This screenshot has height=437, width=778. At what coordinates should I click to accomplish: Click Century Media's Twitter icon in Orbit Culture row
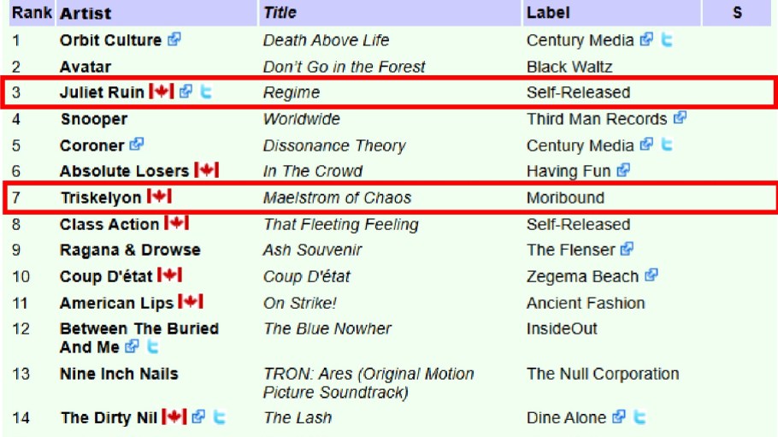click(667, 39)
